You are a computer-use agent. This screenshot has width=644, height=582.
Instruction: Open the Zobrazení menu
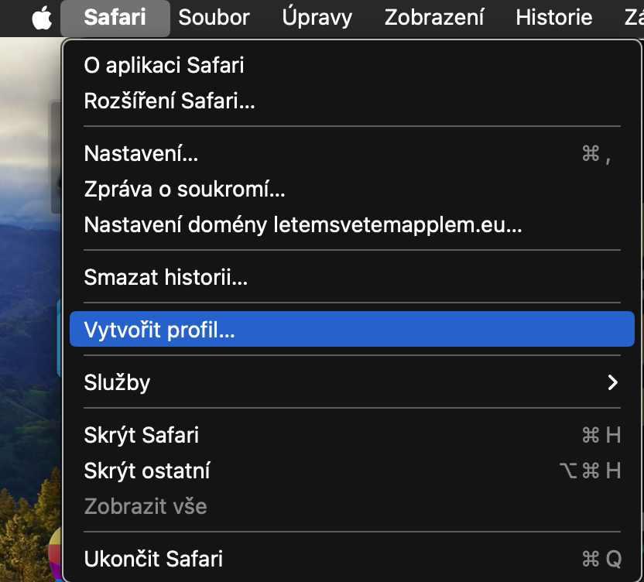click(434, 18)
